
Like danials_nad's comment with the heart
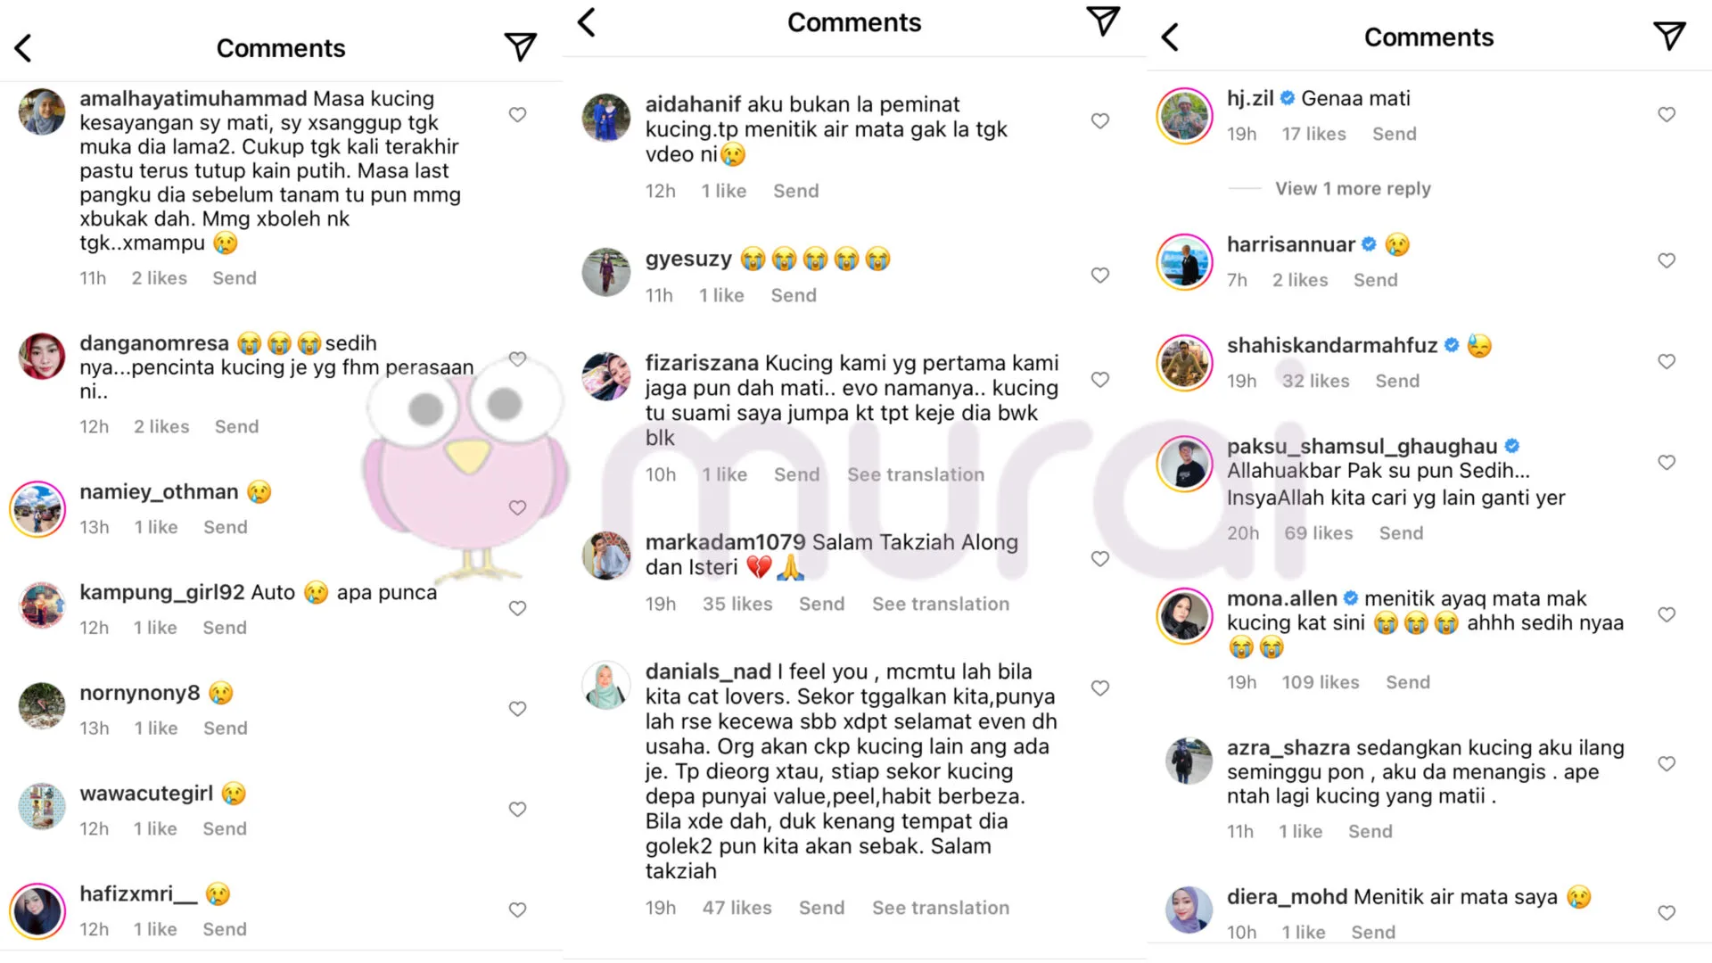point(1100,687)
